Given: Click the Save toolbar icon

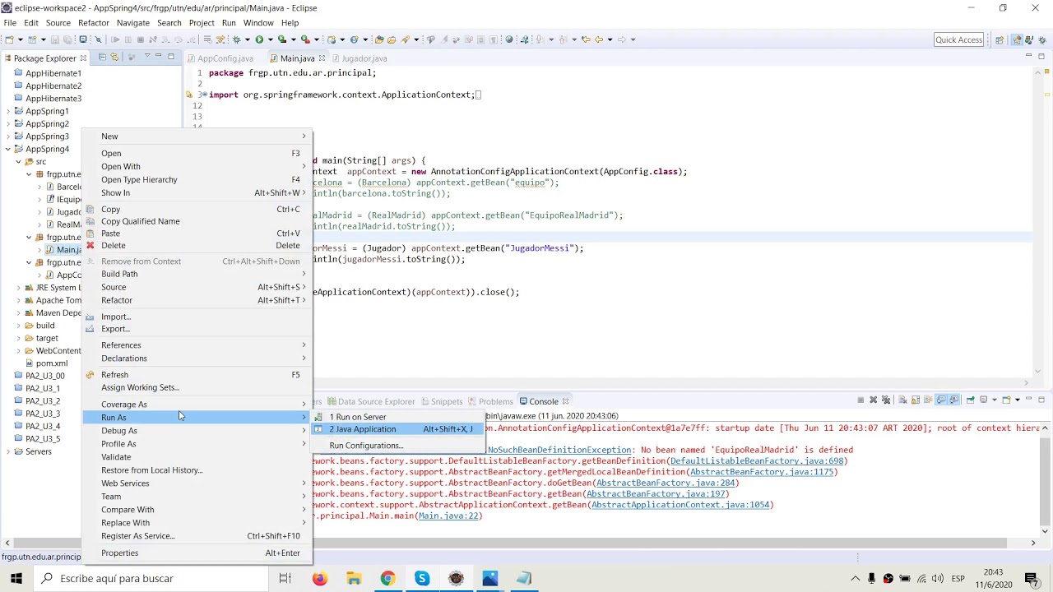Looking at the screenshot, I should coord(55,39).
